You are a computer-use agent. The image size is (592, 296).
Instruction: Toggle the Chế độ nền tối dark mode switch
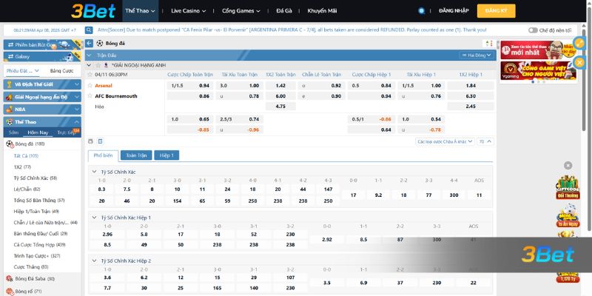[533, 30]
